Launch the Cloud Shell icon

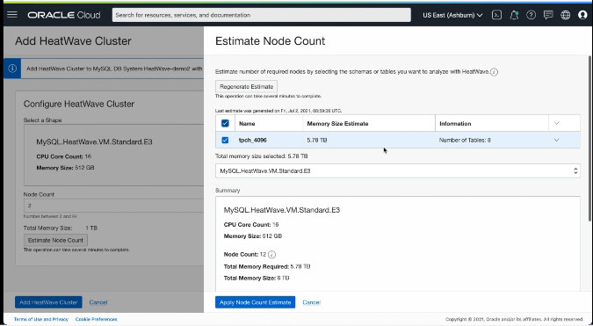[x=496, y=15]
